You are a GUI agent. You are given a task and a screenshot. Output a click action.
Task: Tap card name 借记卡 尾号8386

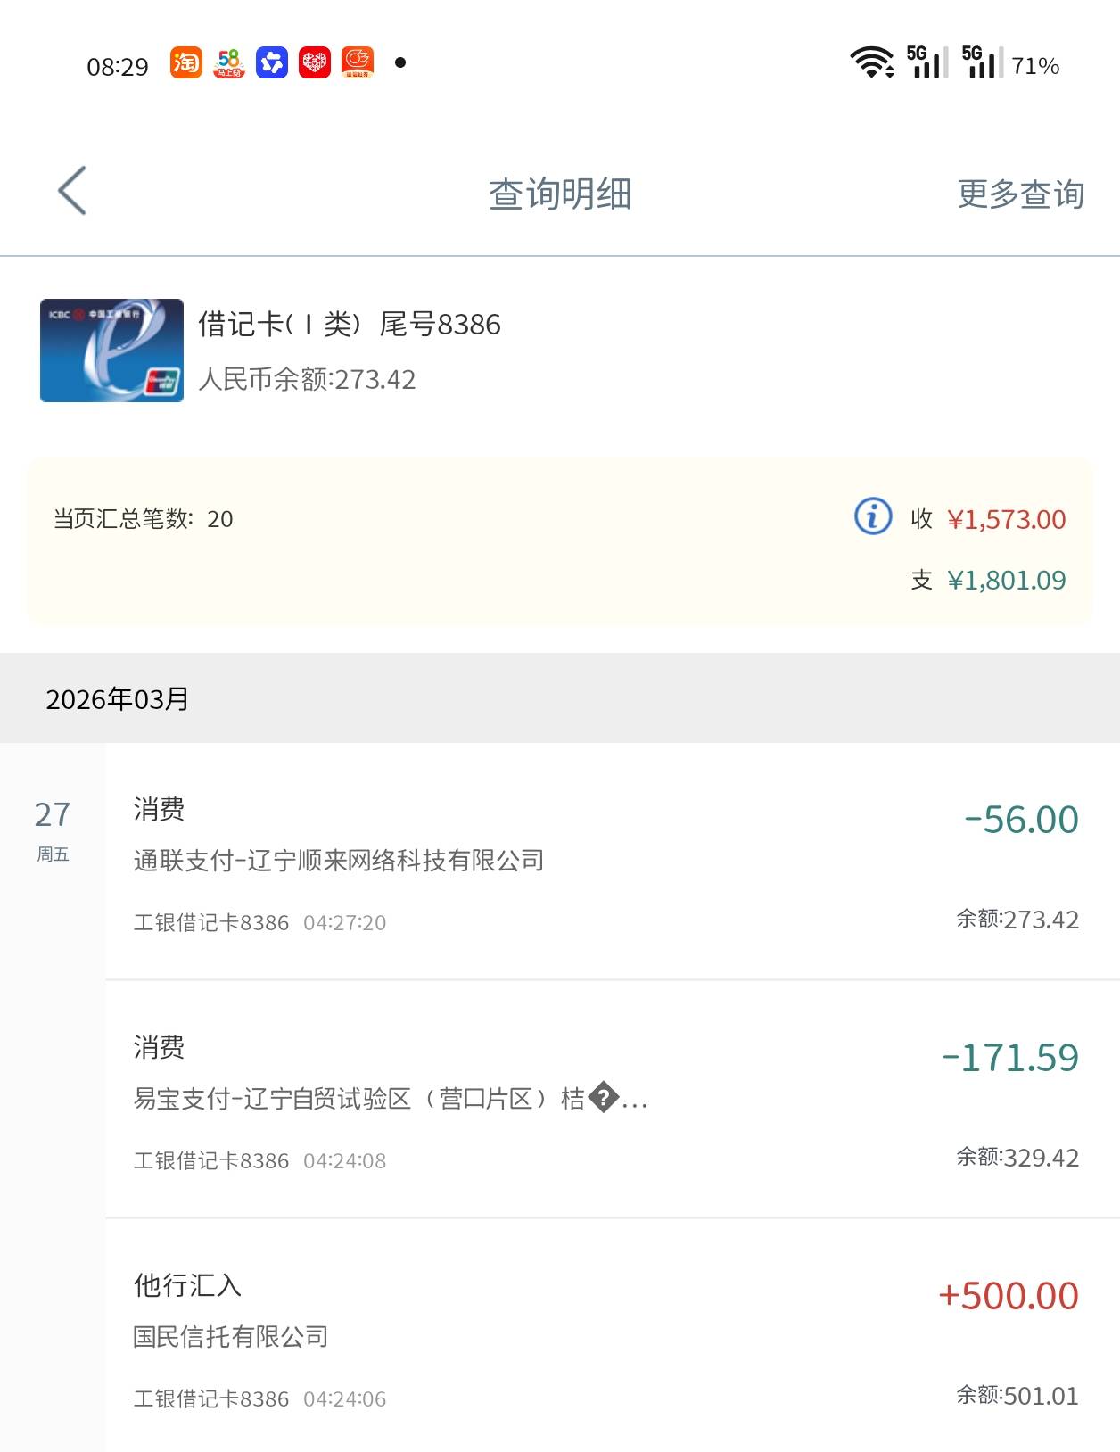pos(350,325)
